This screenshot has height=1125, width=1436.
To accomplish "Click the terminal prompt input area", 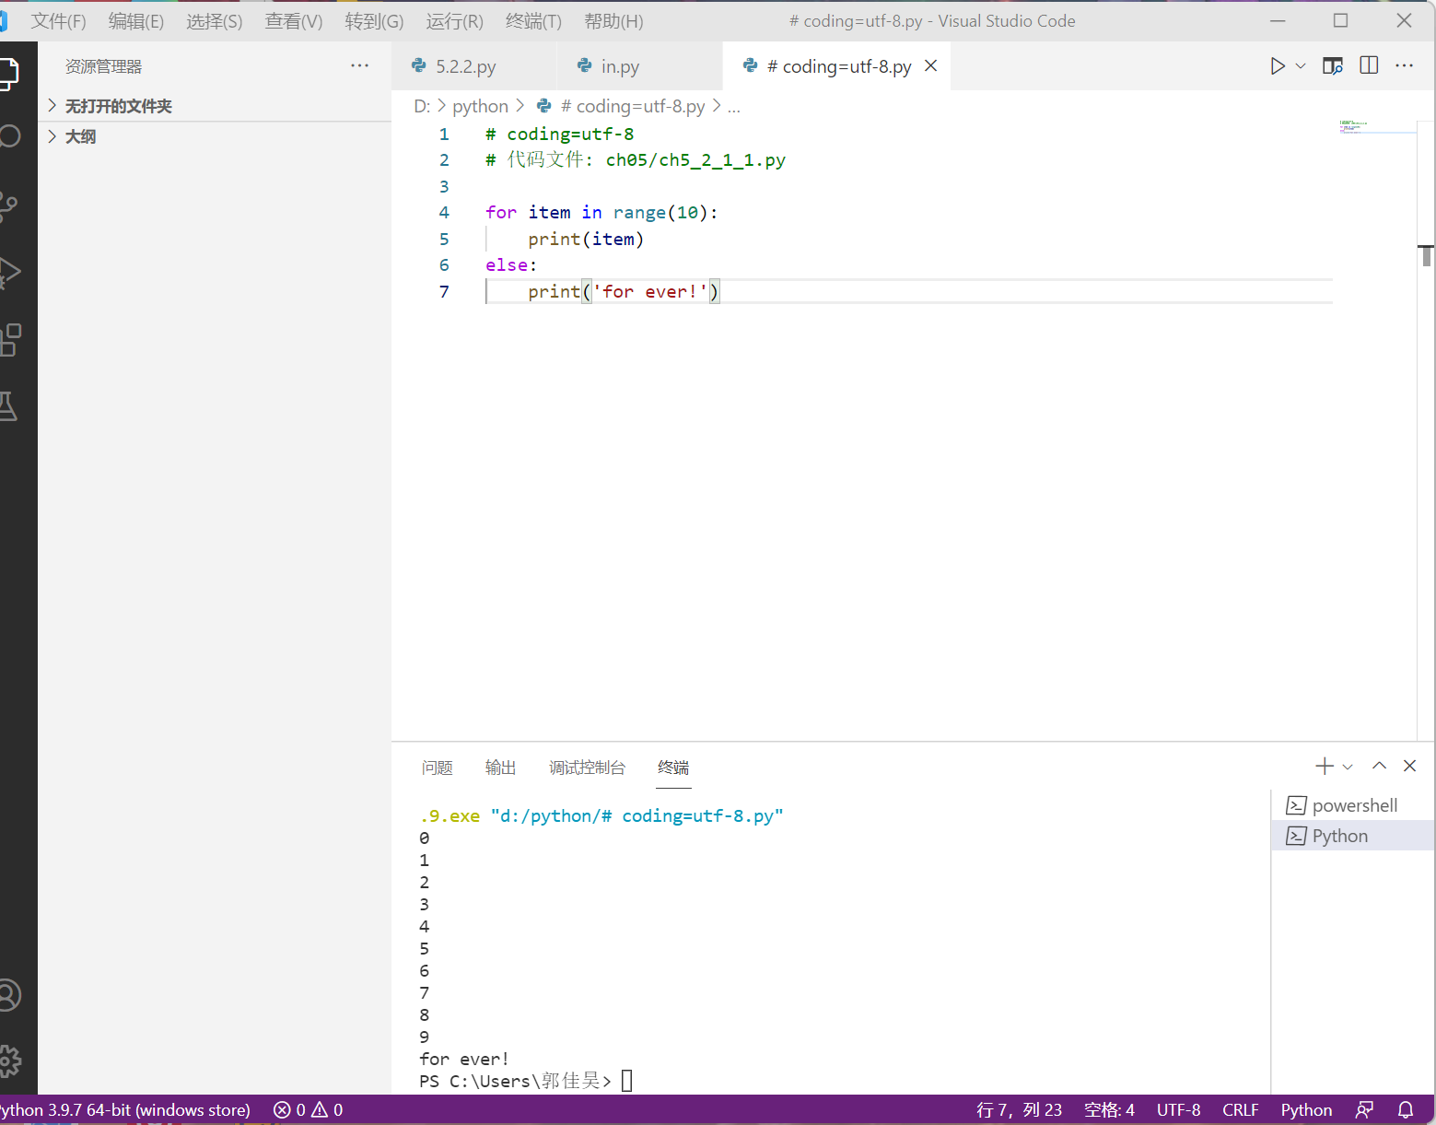I will 627,1081.
